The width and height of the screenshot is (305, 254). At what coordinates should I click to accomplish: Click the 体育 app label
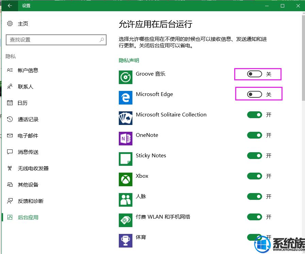click(x=141, y=237)
